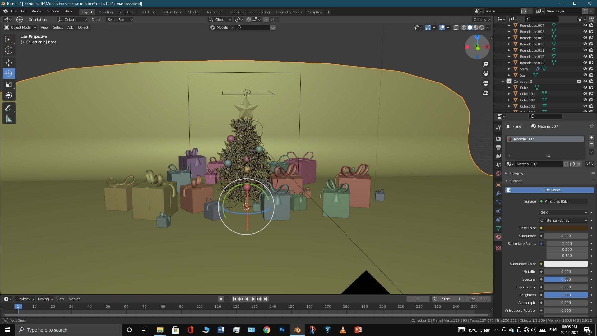
Task: Open the Output properties tab
Action: pyautogui.click(x=498, y=147)
